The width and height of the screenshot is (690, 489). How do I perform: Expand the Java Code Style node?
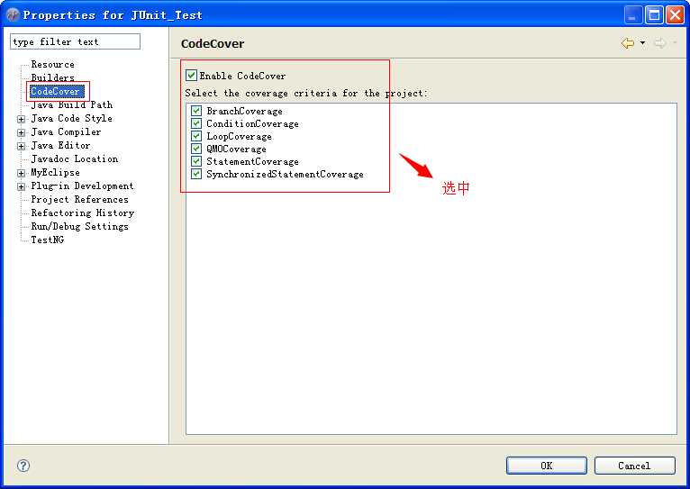point(21,119)
